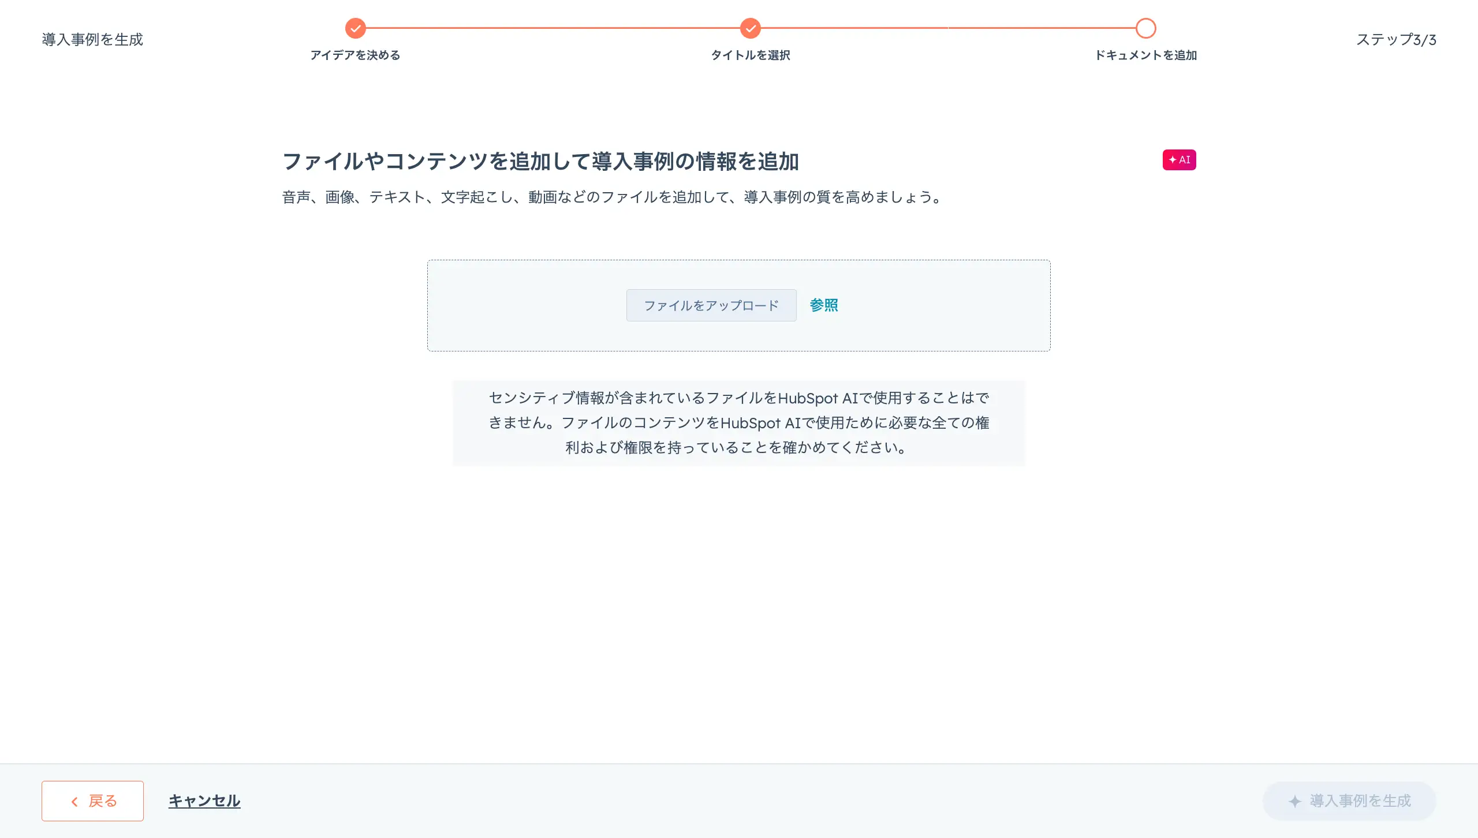Click the ファイルやコンテンツを追加 heading
Viewport: 1478px width, 838px height.
tap(540, 161)
